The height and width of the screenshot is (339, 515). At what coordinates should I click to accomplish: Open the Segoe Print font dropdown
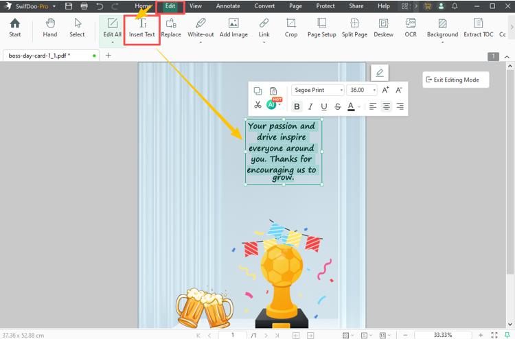tap(319, 90)
